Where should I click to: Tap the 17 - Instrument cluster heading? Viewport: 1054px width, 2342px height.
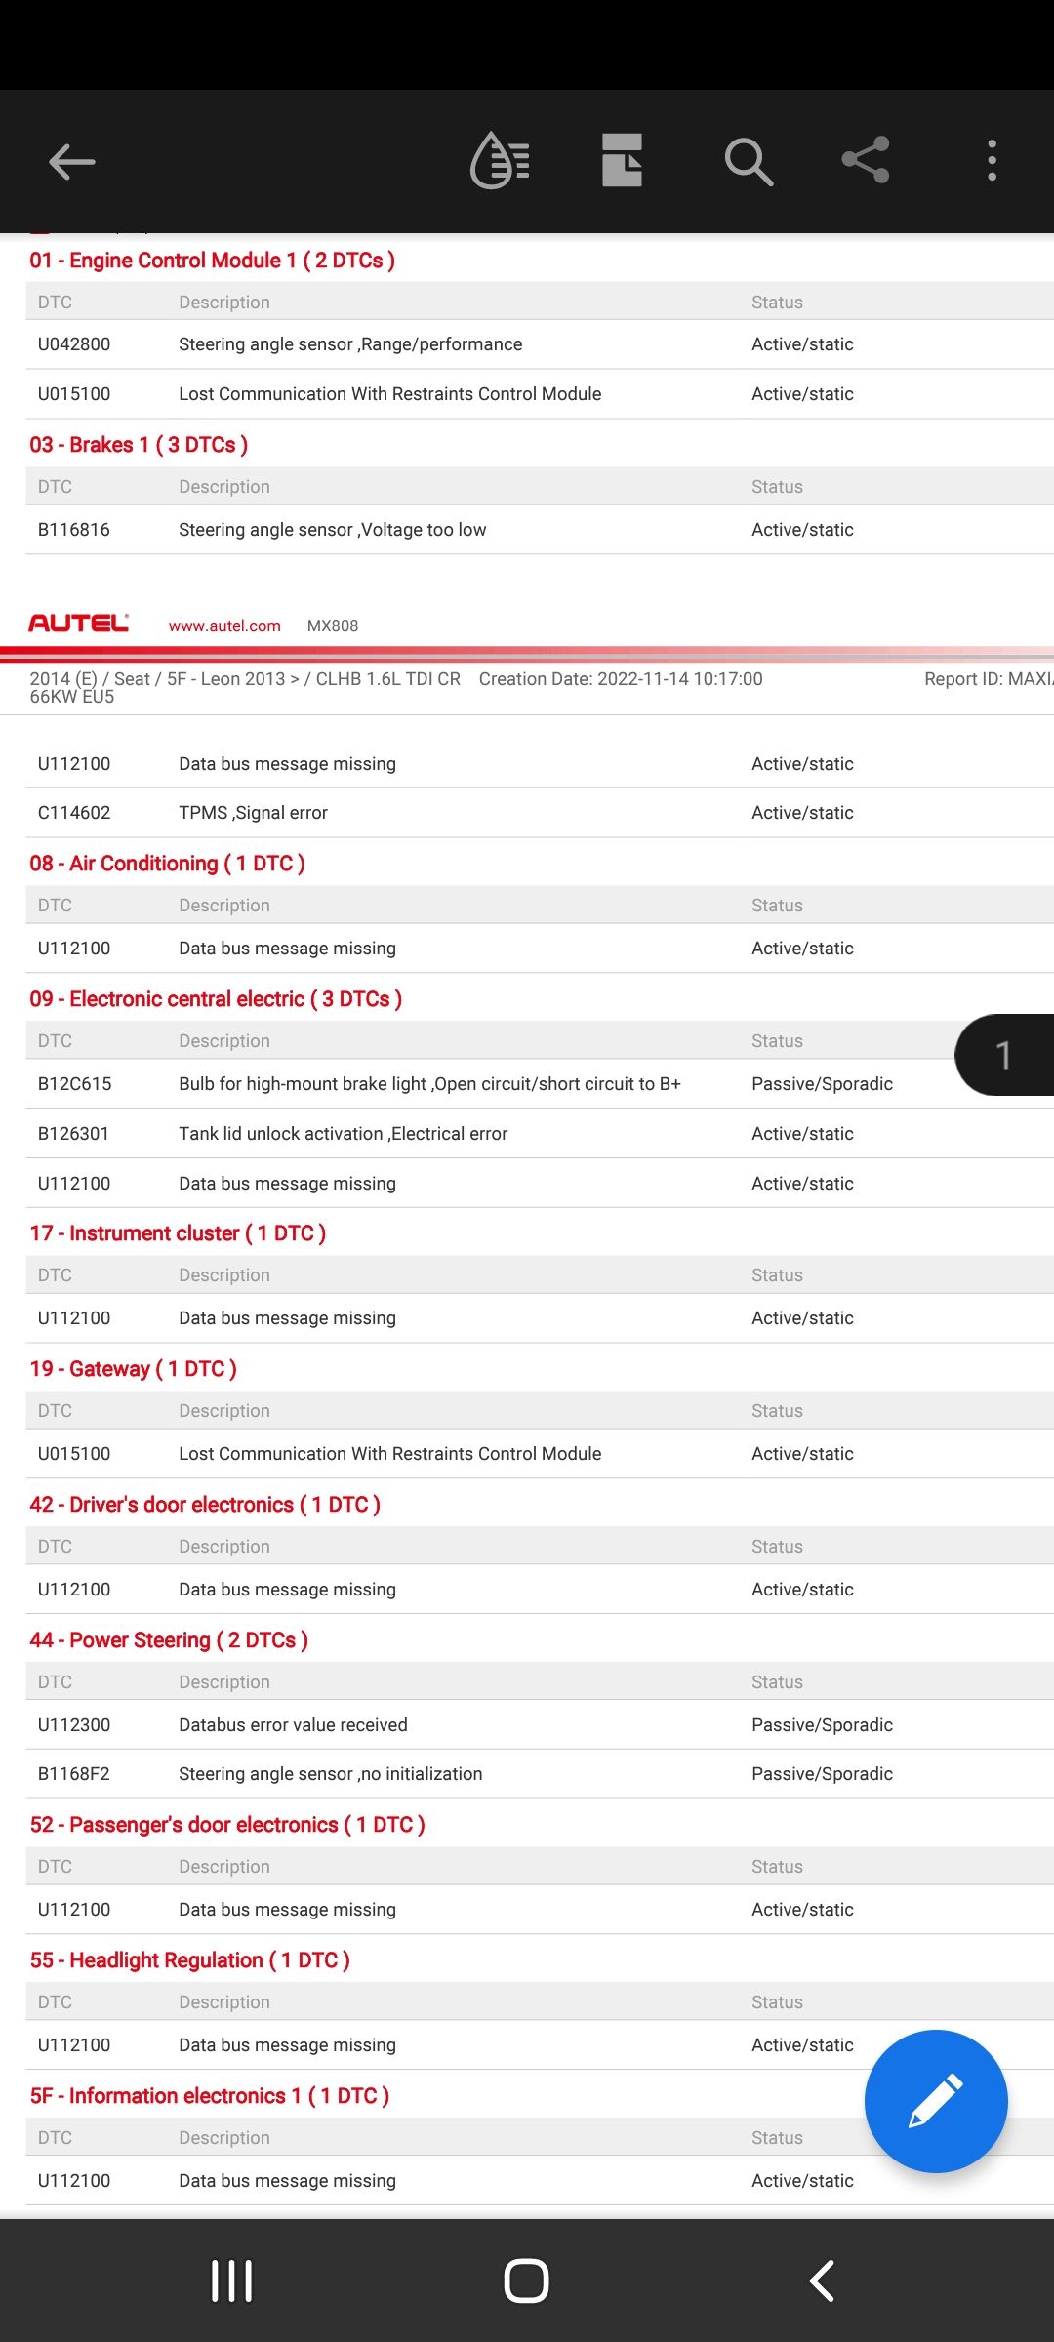pos(178,1233)
